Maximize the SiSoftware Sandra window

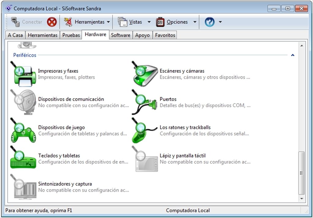(287, 9)
